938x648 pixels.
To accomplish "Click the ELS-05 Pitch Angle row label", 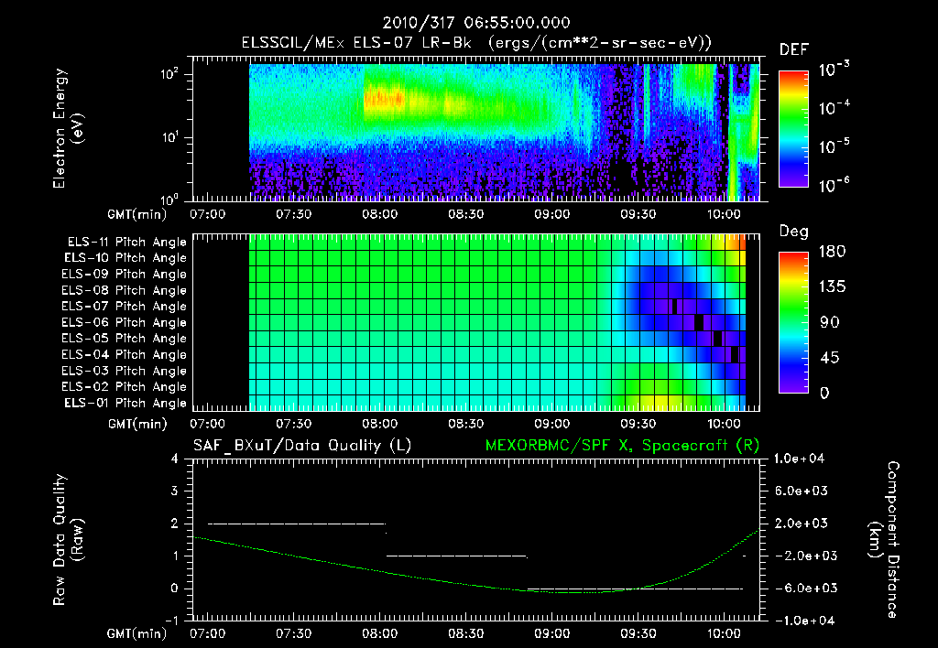I will [x=124, y=339].
